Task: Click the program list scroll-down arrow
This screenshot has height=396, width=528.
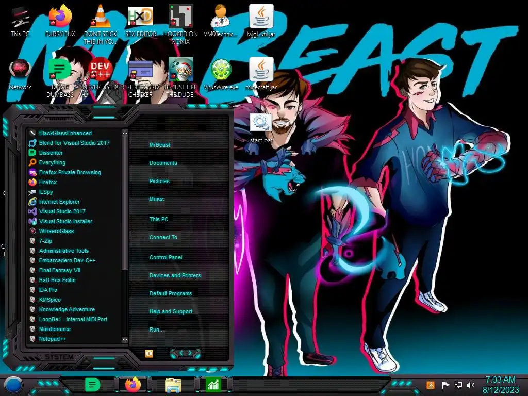Action: click(x=125, y=340)
